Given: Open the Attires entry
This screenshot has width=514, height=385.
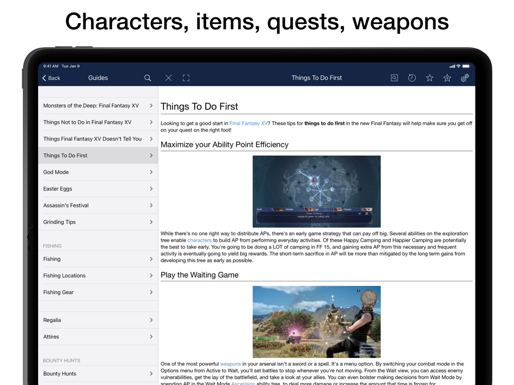Looking at the screenshot, I should (x=98, y=337).
